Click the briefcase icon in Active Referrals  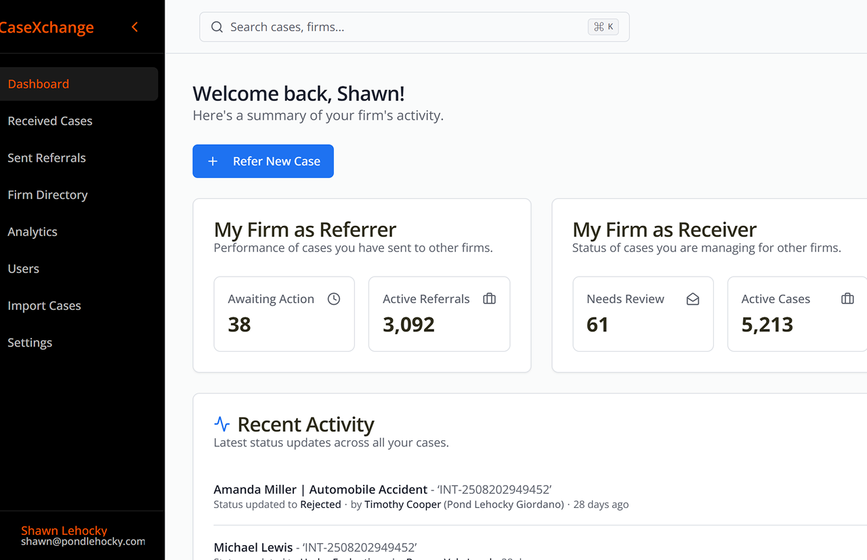(x=489, y=299)
